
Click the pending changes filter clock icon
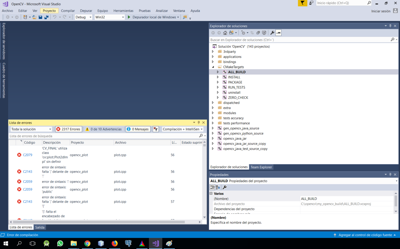tap(243, 33)
